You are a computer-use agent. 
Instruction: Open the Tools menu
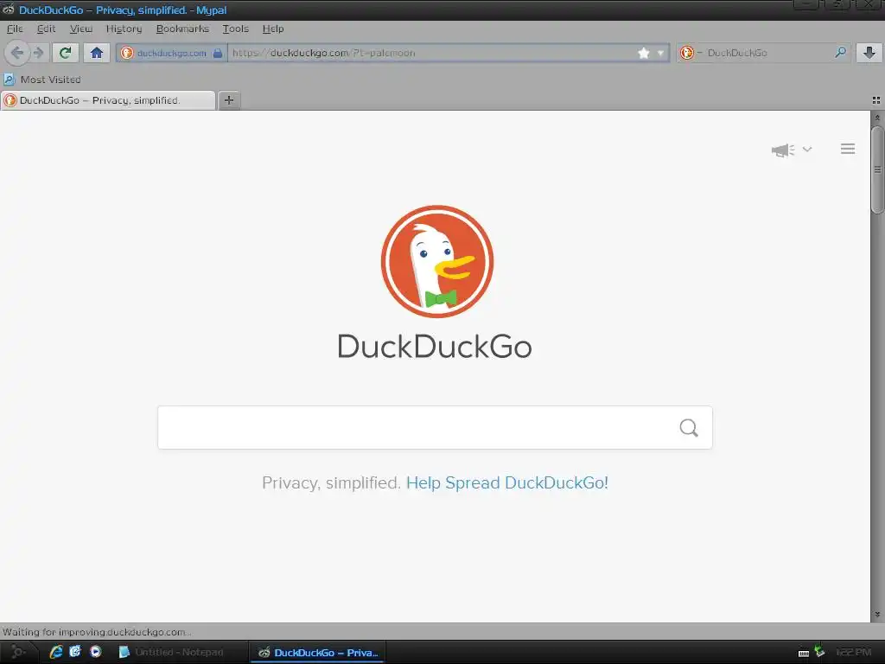click(235, 29)
